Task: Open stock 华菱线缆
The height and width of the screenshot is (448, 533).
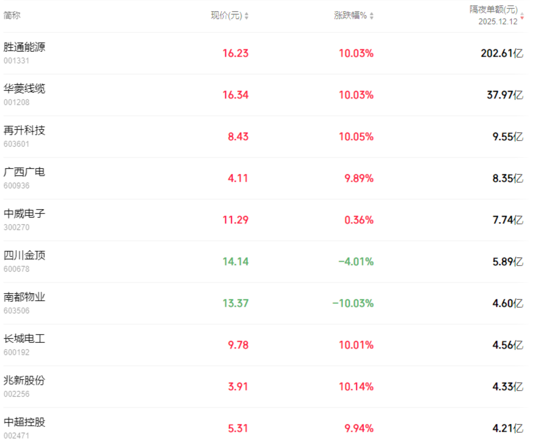Action: 24,89
